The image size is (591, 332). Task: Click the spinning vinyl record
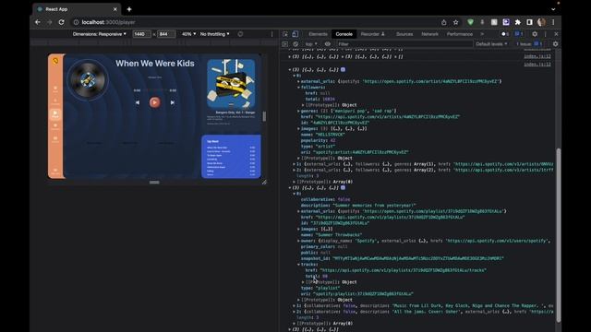click(x=88, y=80)
